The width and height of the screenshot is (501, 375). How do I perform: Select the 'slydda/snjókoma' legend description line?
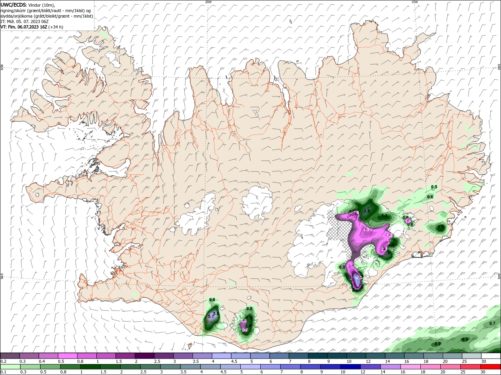[47, 16]
